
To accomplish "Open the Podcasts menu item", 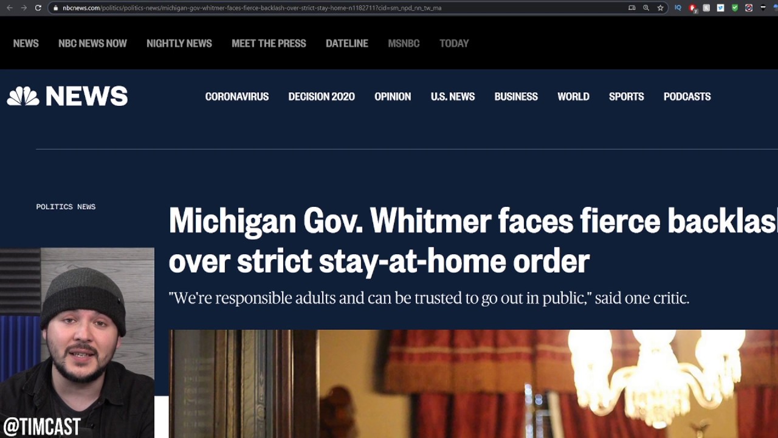I will tap(687, 97).
